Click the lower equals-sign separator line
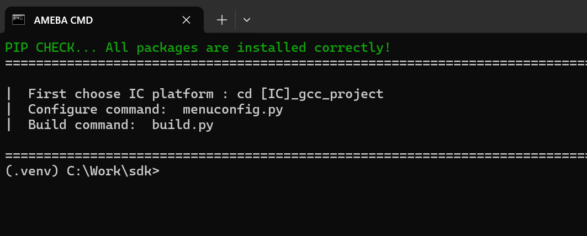 [x=296, y=155]
